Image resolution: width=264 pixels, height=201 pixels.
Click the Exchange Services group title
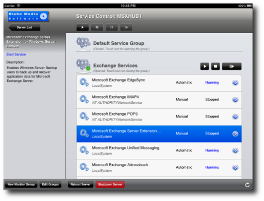click(116, 66)
